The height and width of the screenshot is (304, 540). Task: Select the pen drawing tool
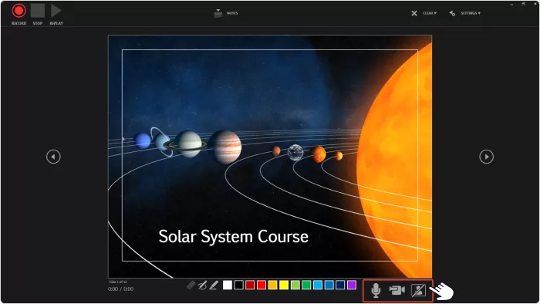(202, 285)
